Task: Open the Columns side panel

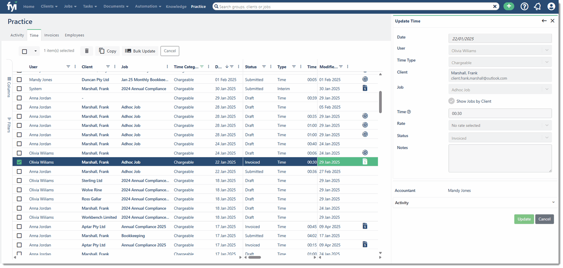Action: [9, 87]
